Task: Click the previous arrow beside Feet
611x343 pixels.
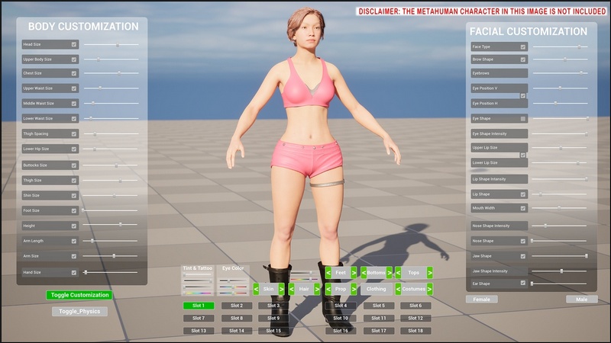Action: (x=328, y=272)
